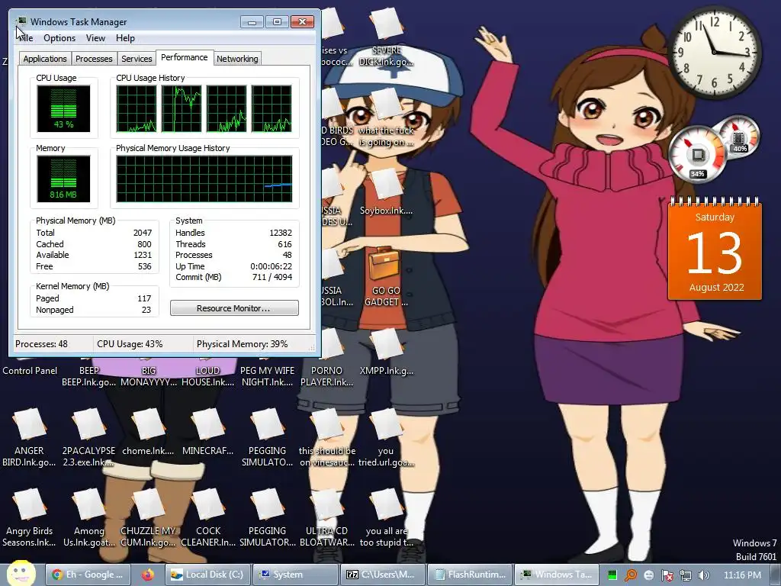Open the Help menu in Task Manager
Image resolution: width=781 pixels, height=586 pixels.
click(125, 38)
